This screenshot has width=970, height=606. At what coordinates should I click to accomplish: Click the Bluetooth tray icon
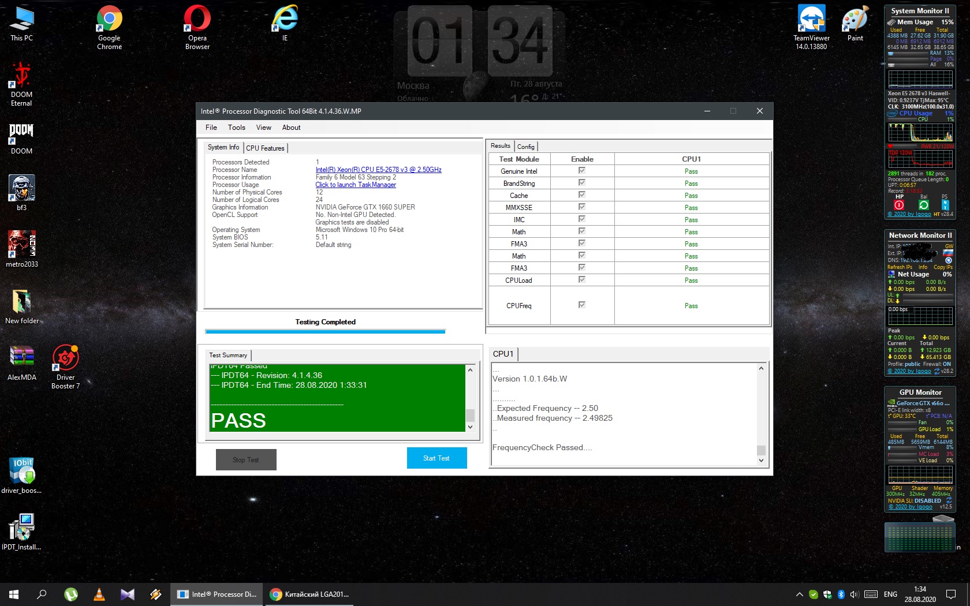pos(841,594)
